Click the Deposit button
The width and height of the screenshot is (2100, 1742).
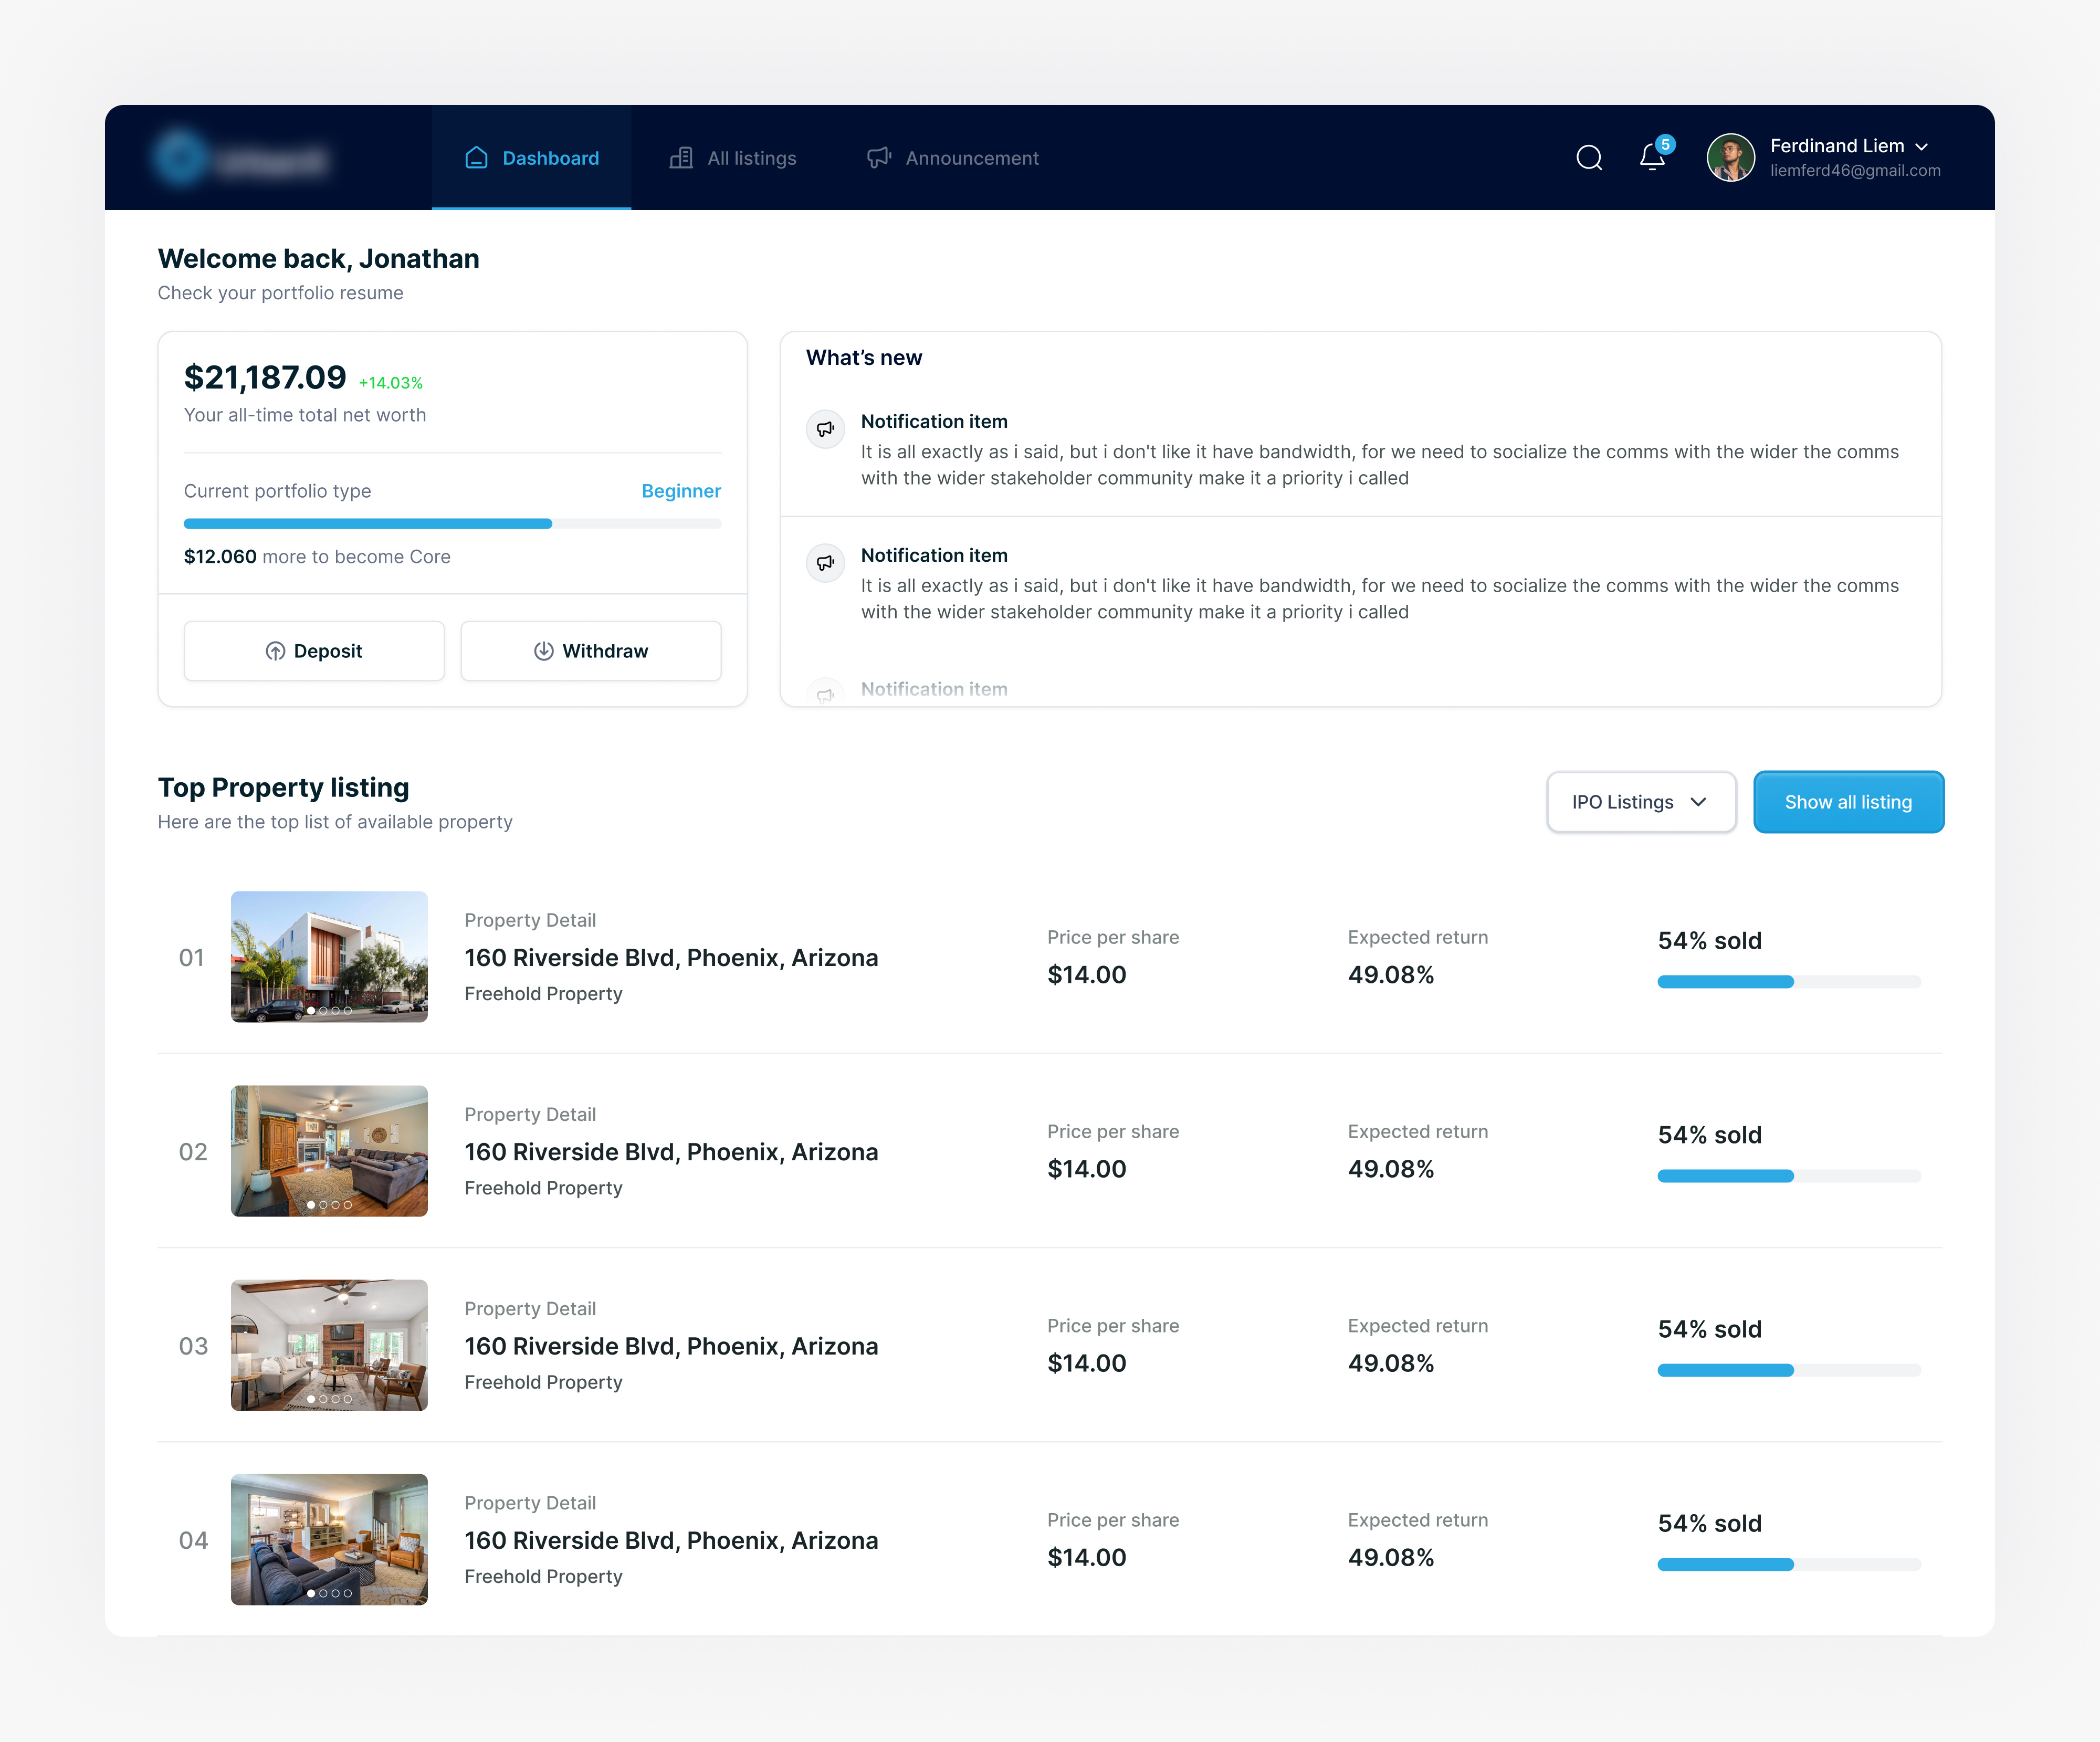pos(314,651)
